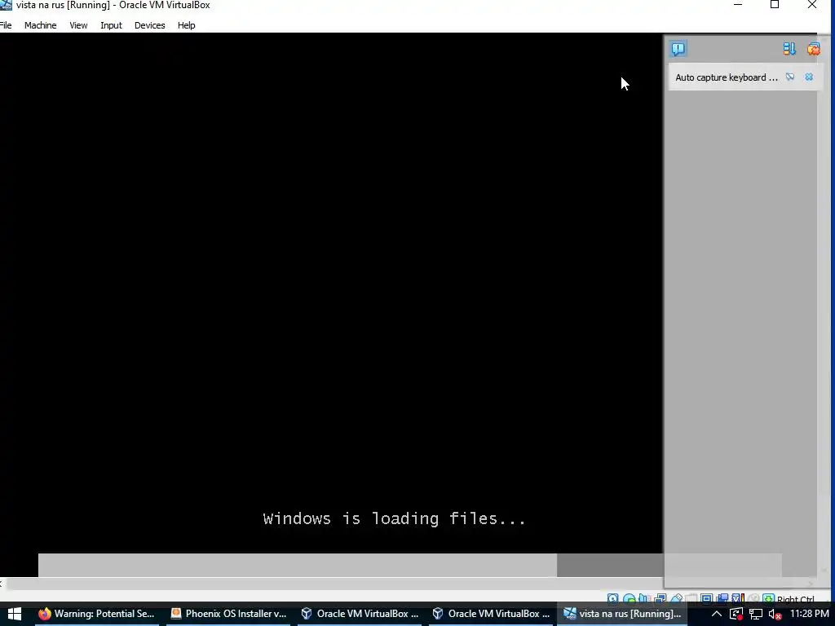The width and height of the screenshot is (835, 626).
Task: Open the Help menu
Action: tap(187, 25)
